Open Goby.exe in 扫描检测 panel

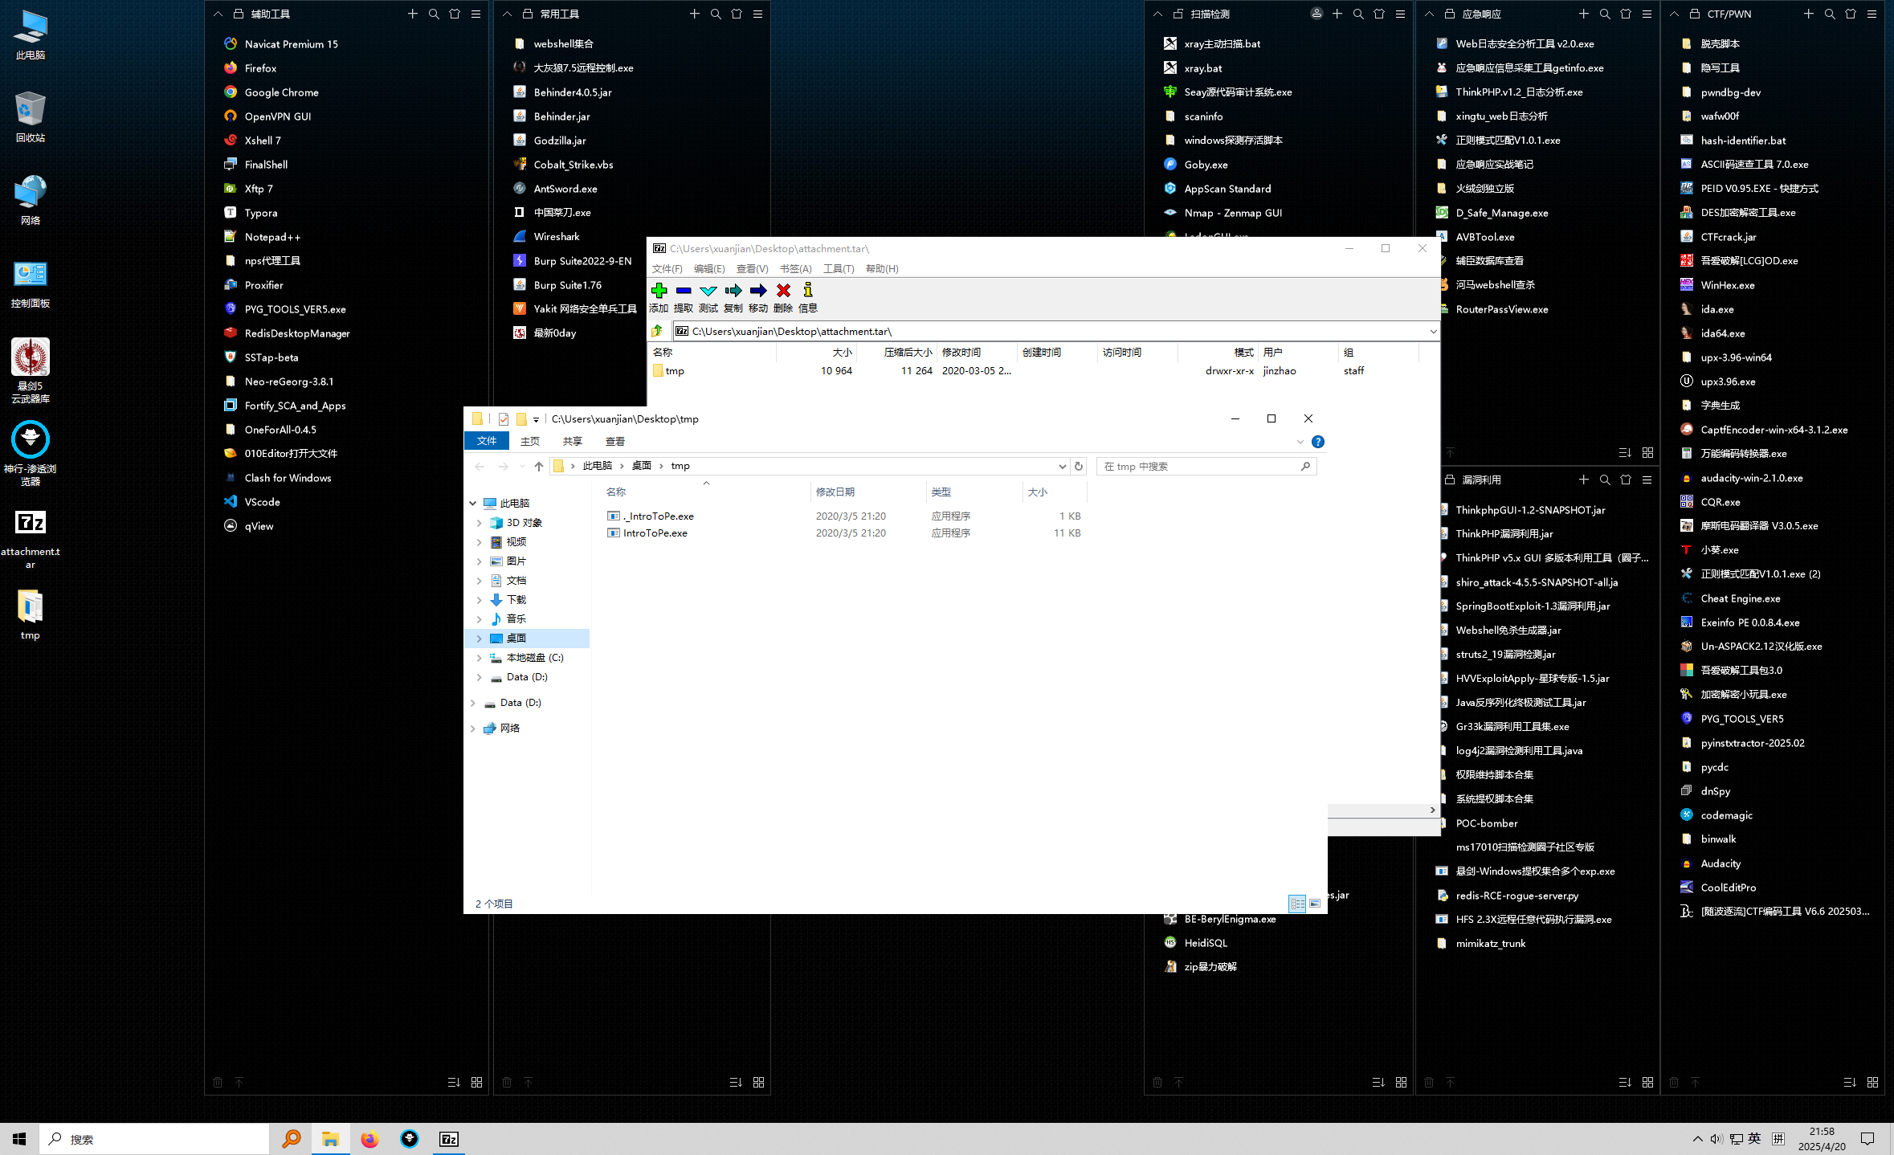[1206, 164]
